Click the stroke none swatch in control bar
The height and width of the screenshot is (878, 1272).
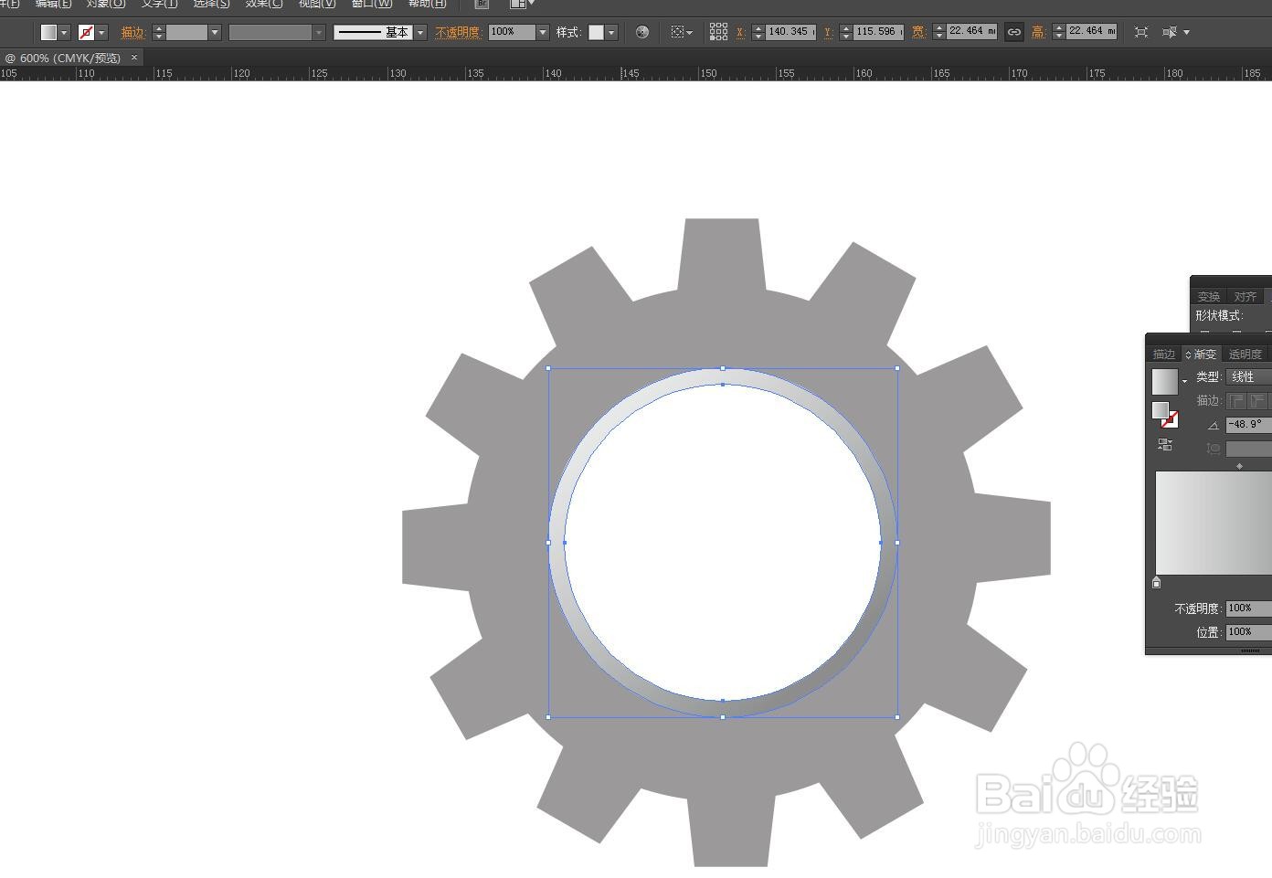(87, 32)
